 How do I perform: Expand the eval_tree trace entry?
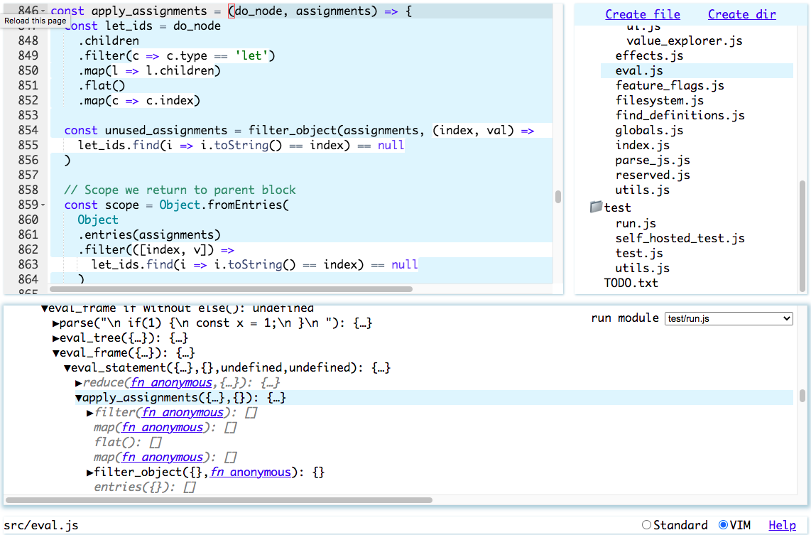55,337
